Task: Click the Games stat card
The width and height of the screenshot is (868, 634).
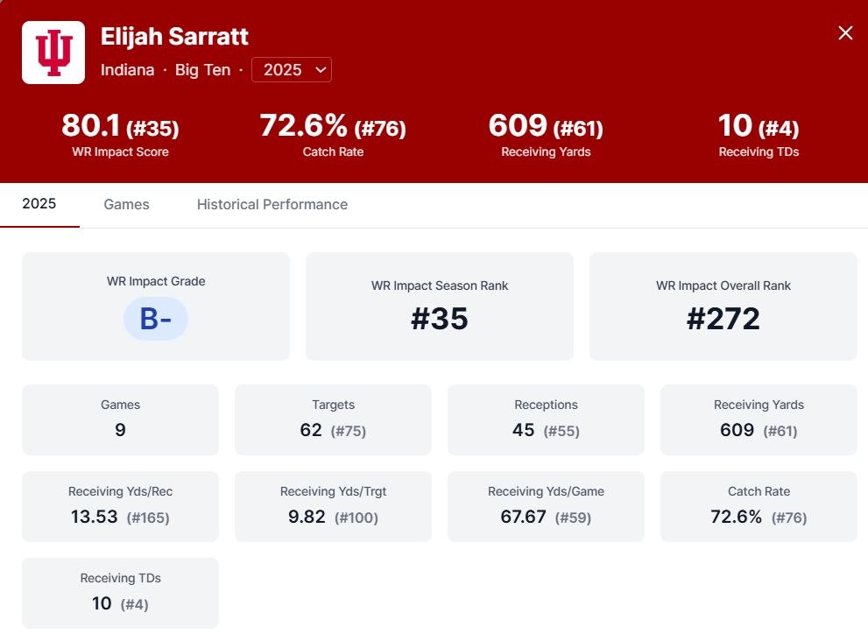Action: [120, 419]
